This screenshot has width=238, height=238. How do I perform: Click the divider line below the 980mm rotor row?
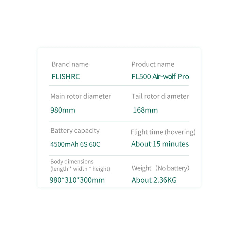tap(119, 121)
